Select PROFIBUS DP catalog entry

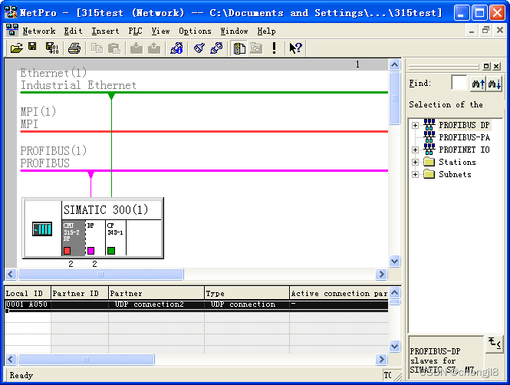(464, 125)
